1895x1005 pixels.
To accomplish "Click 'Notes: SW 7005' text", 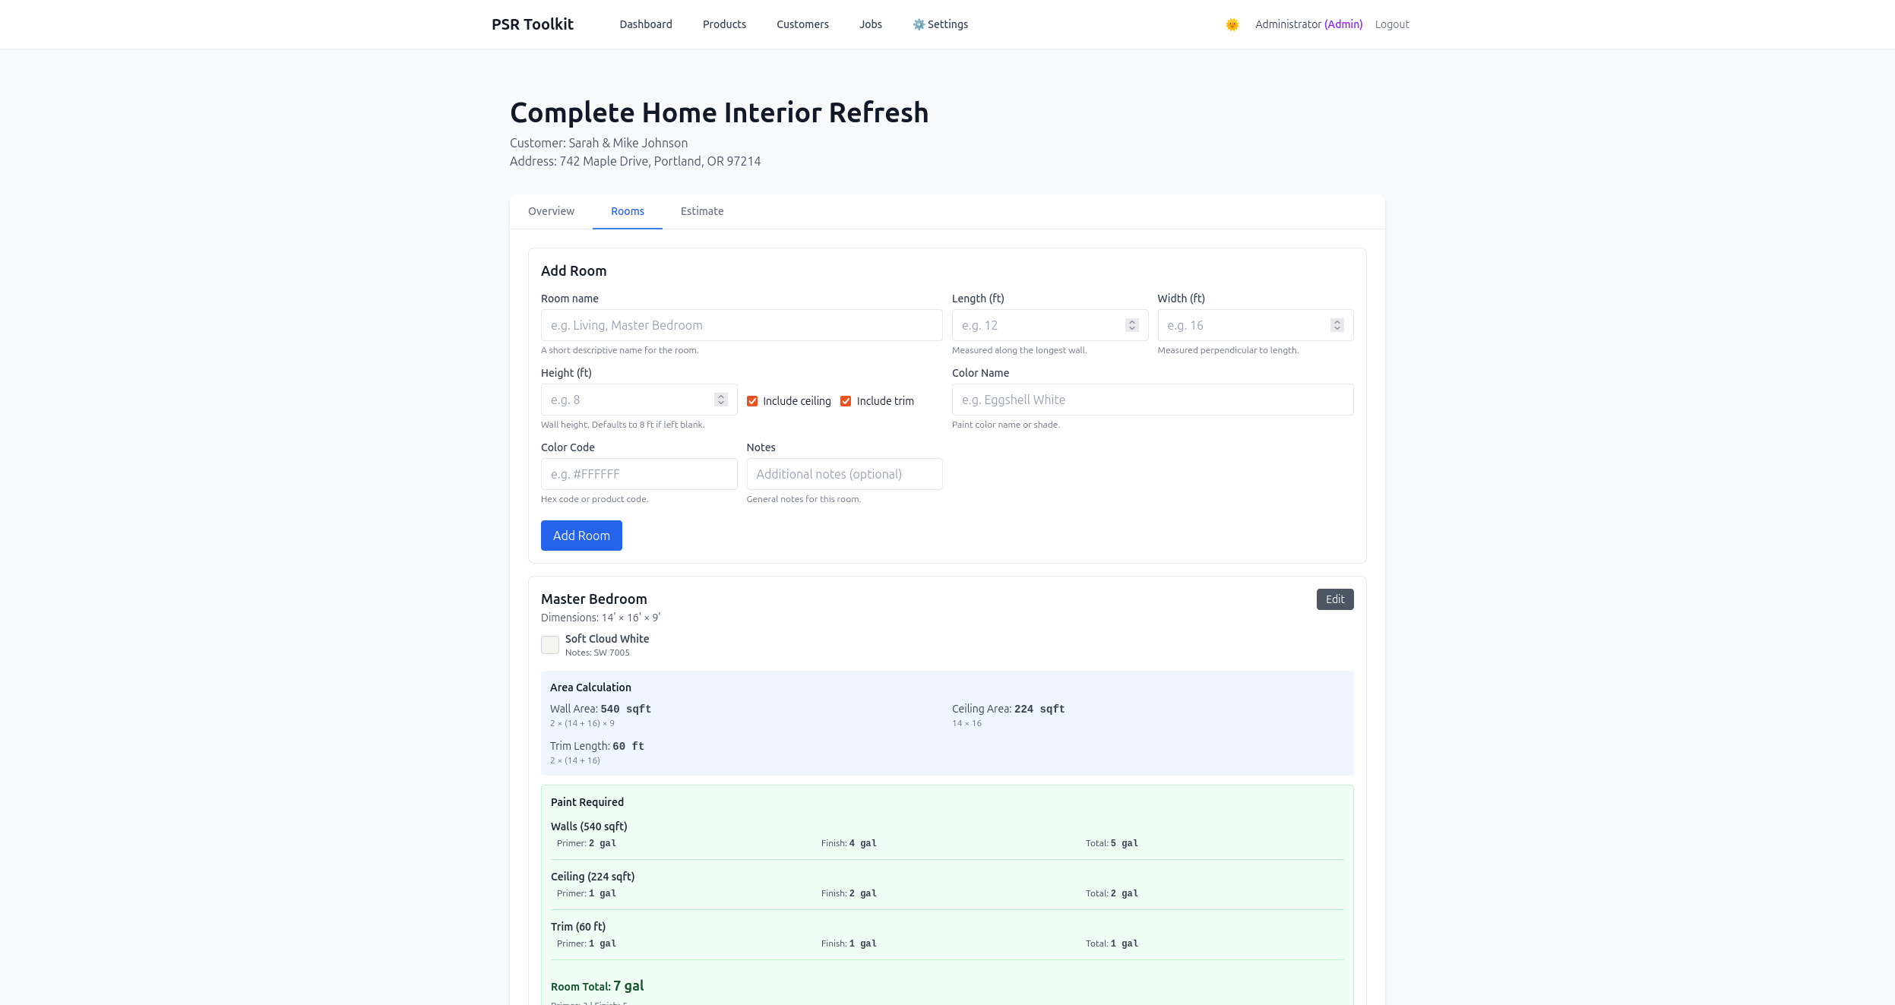I will [x=597, y=653].
